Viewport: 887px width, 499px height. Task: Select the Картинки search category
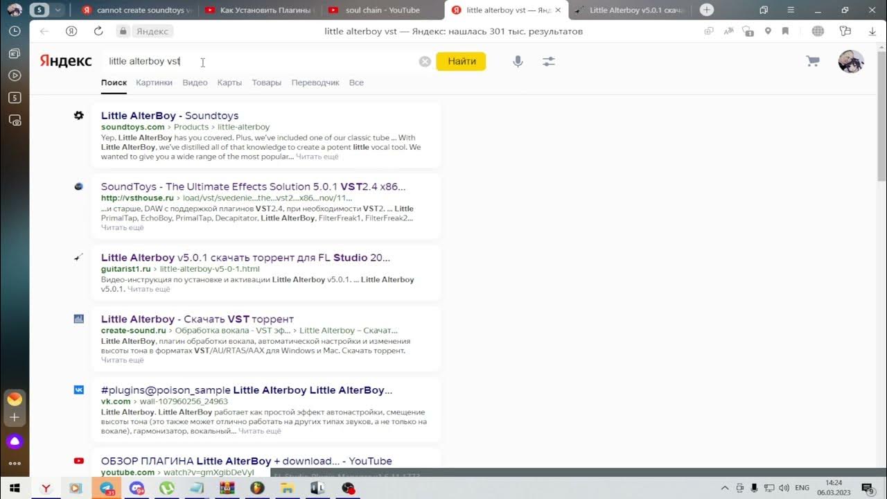coord(154,82)
